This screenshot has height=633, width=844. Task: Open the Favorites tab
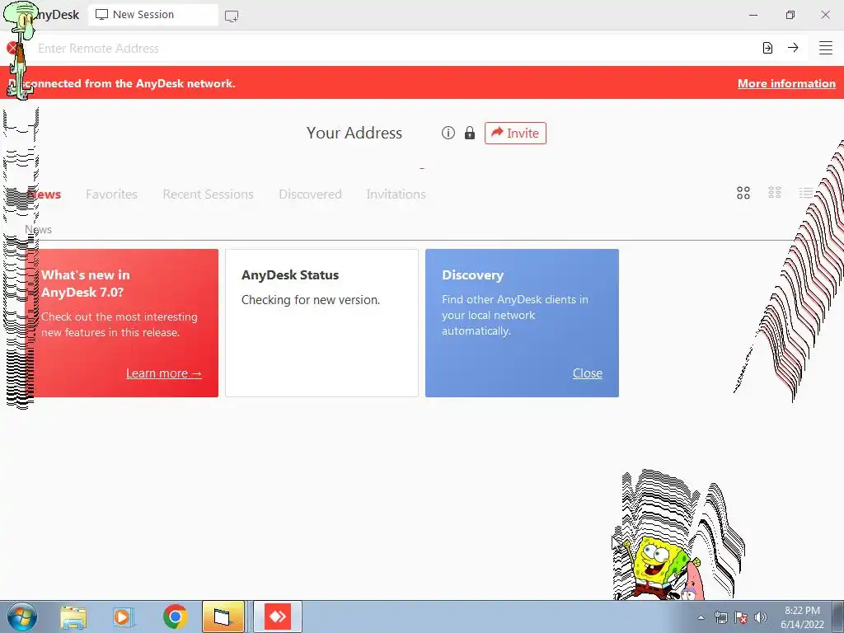[x=111, y=194]
